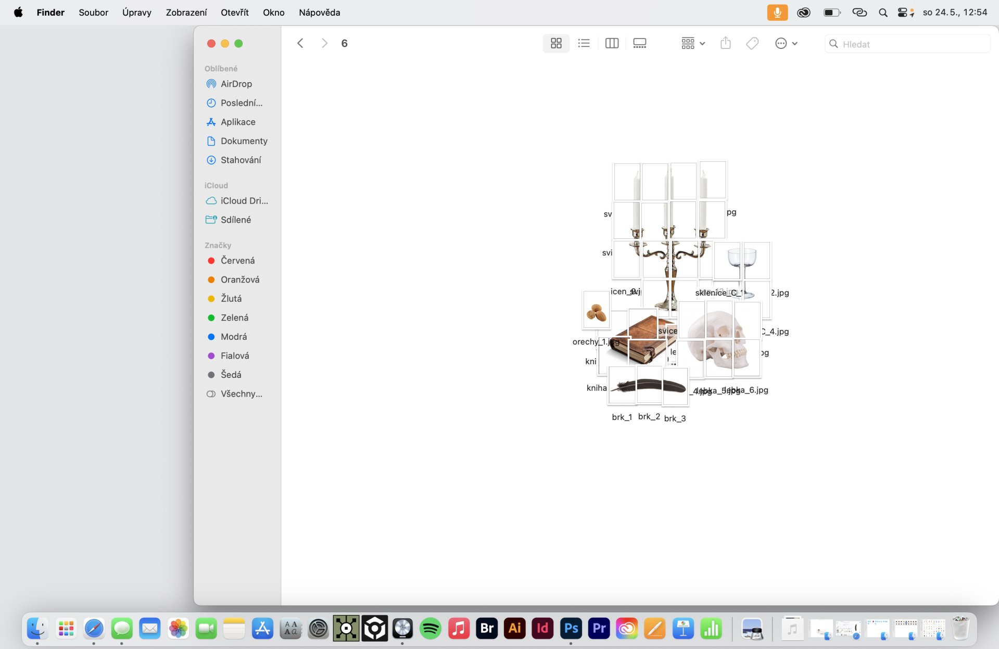This screenshot has width=999, height=649.
Task: Open Stahování folder in sidebar
Action: click(241, 160)
